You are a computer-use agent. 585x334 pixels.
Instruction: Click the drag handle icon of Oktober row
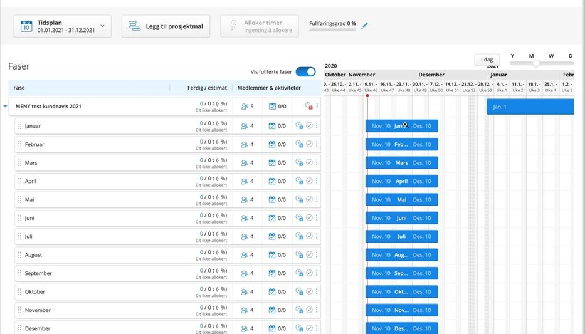tap(20, 291)
